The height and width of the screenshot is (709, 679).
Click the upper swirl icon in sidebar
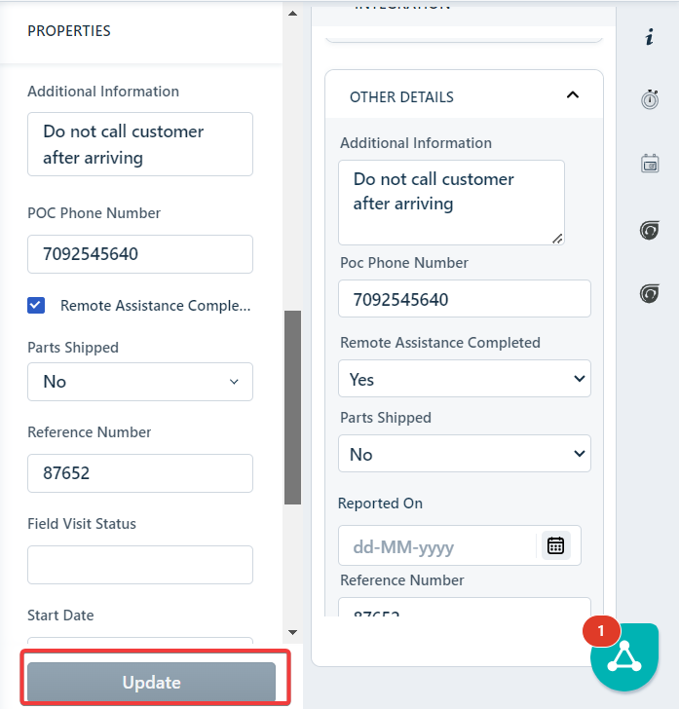point(650,230)
